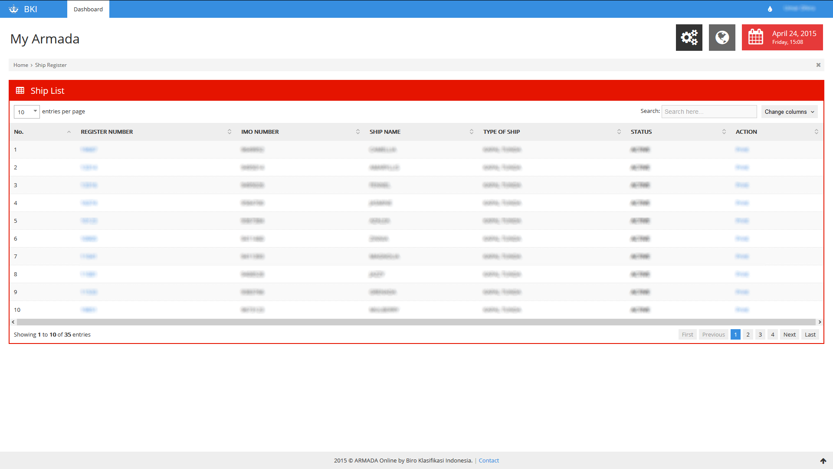Click the gears settings icon tile
833x469 pixels.
(x=689, y=37)
